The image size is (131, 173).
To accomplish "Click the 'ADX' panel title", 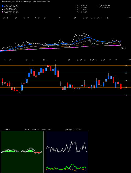I will [x=50, y=129].
